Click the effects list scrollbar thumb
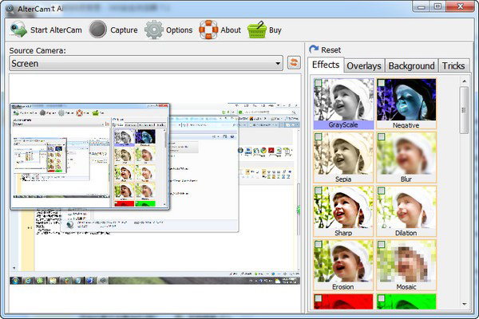 (x=465, y=110)
